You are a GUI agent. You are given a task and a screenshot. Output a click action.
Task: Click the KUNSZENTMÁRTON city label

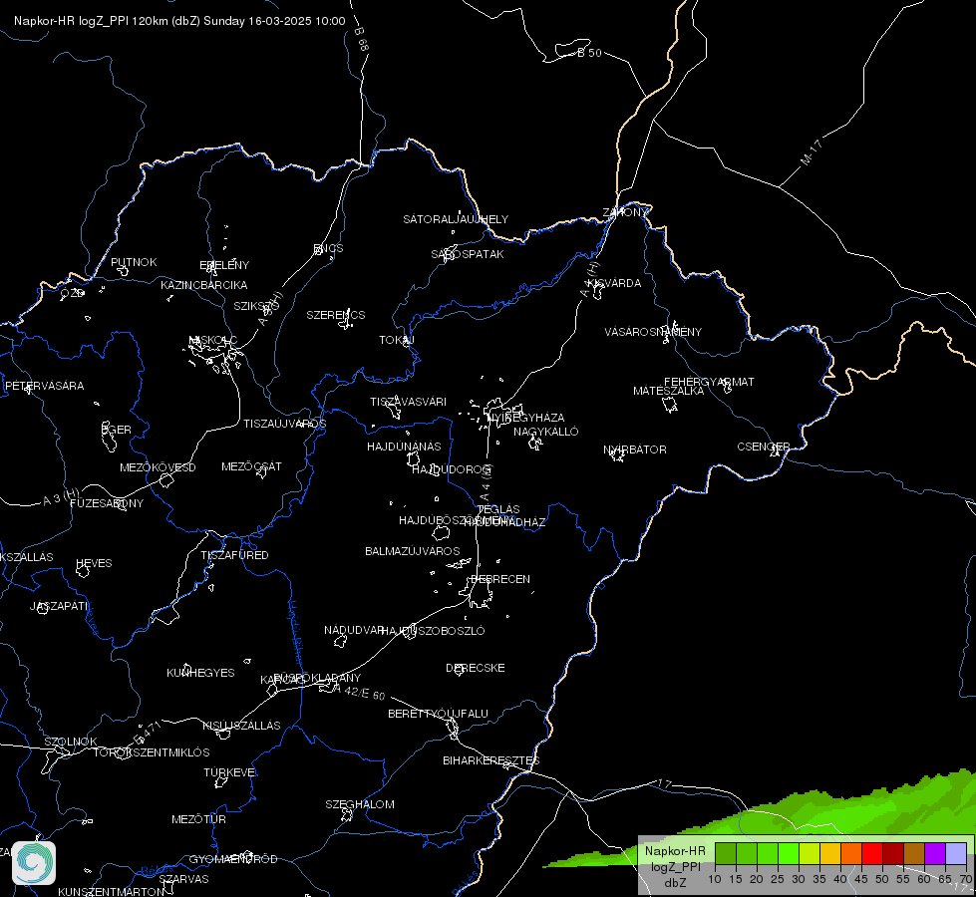pos(112,891)
